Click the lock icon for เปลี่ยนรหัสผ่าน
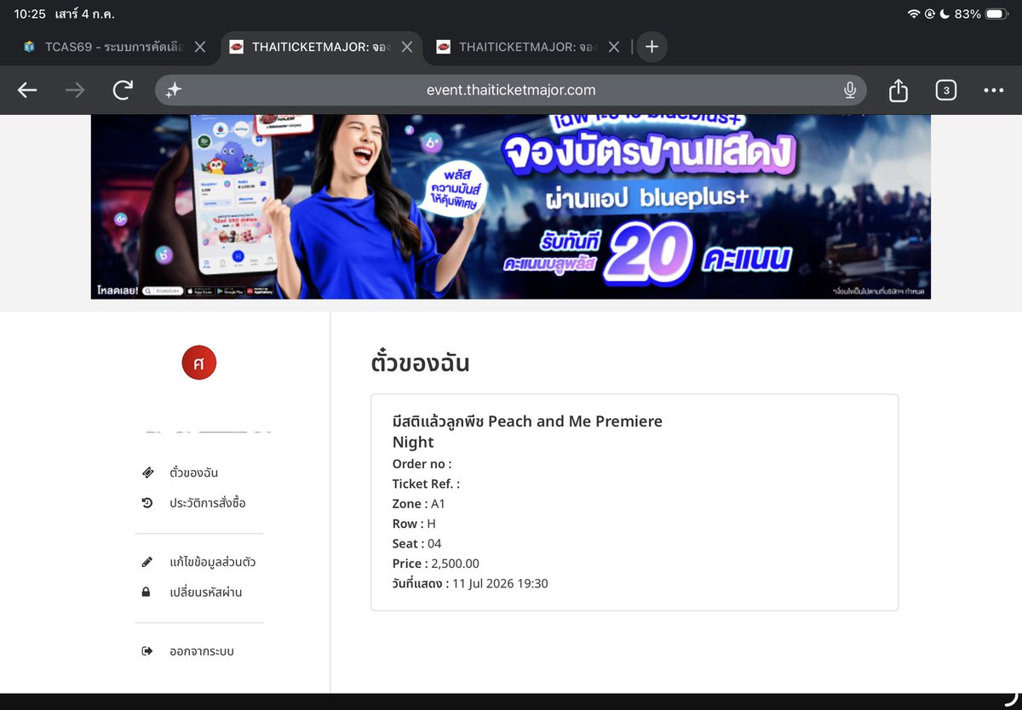1022x710 pixels. click(x=146, y=592)
